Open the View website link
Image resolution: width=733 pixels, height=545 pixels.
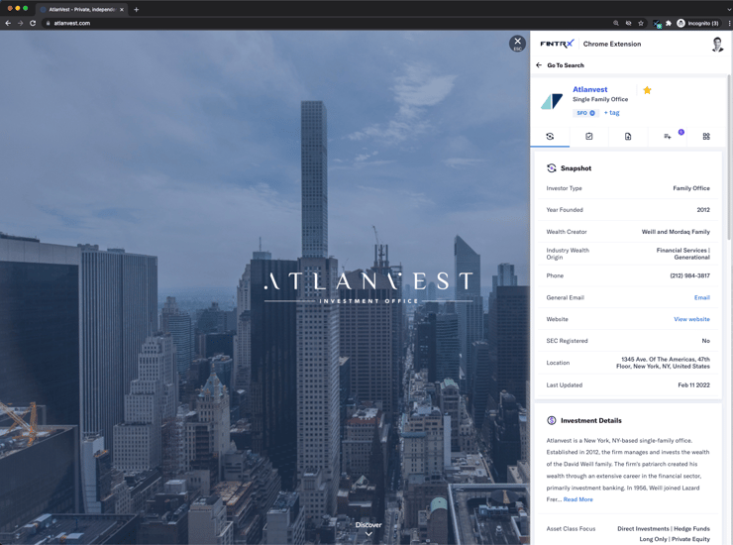pos(691,319)
